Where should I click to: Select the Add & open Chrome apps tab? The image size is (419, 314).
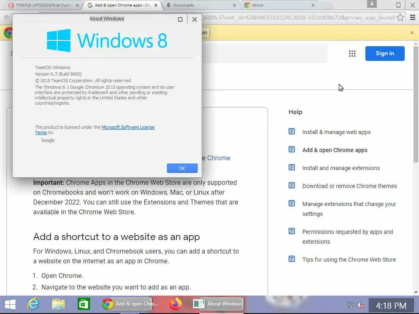pyautogui.click(x=122, y=5)
